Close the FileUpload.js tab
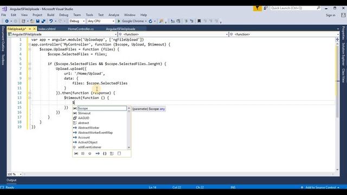The width and height of the screenshot is (347, 195). tap(34, 29)
